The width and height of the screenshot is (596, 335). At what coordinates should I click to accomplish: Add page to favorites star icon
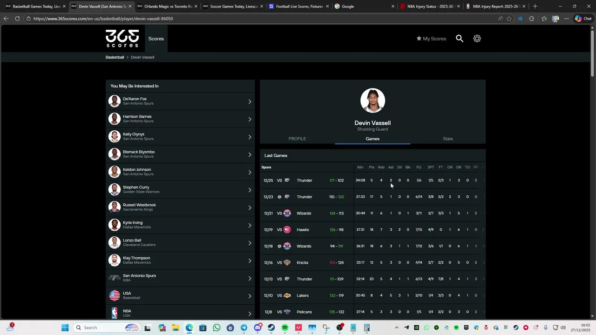point(509,19)
